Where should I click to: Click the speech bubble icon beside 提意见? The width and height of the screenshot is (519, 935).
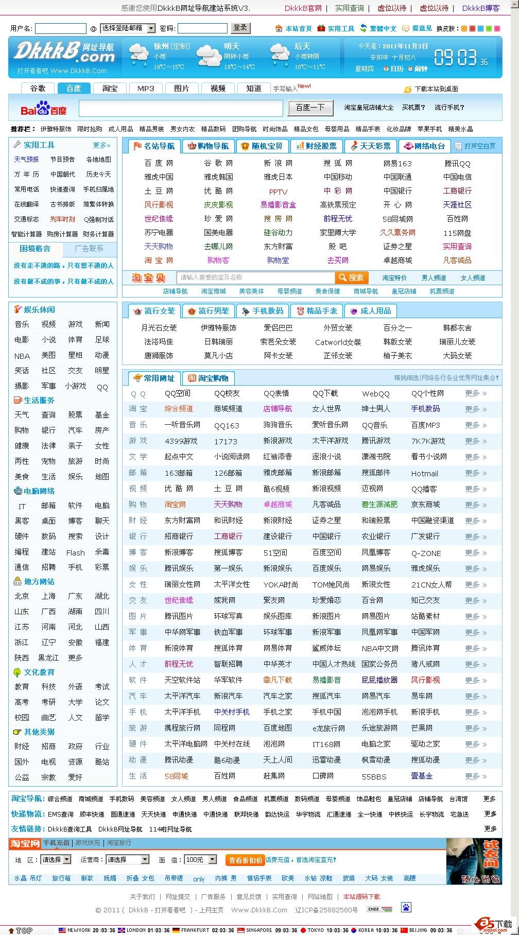406,28
